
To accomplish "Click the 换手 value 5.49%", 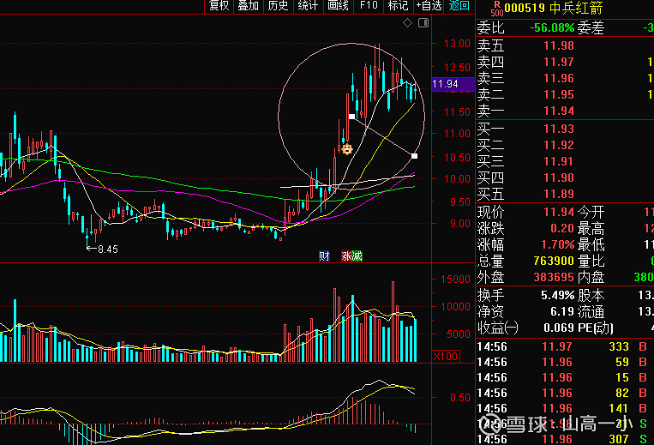I will tap(558, 296).
